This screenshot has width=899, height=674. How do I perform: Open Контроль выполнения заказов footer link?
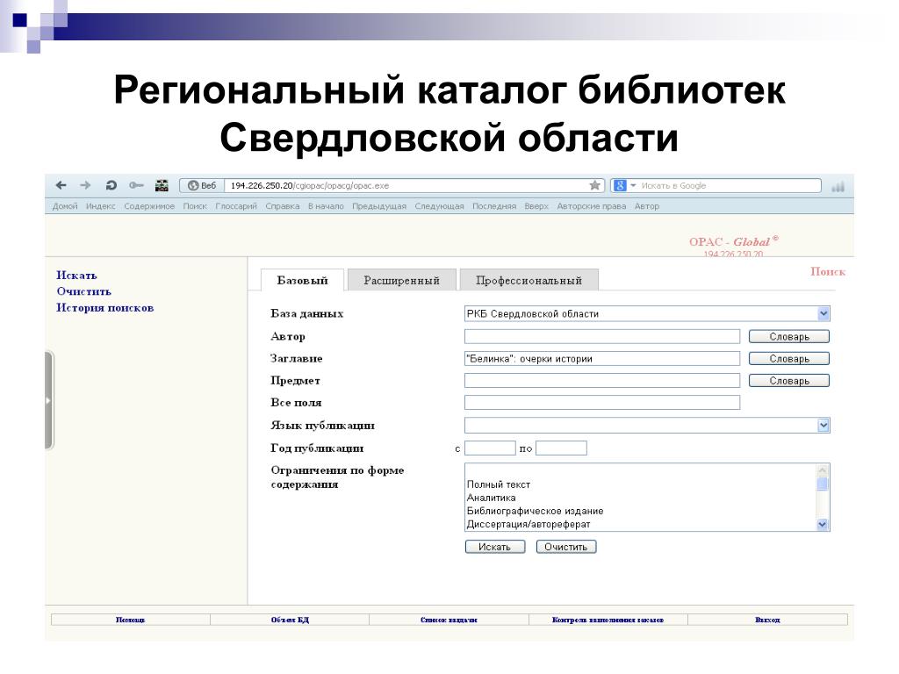pos(608,620)
